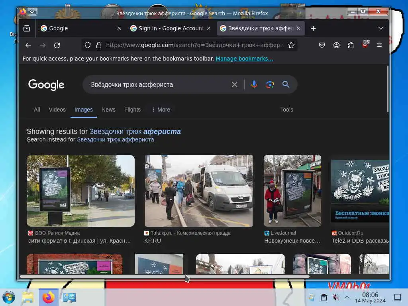Click сити формат в г. Динская title
This screenshot has width=408, height=306.
click(x=79, y=241)
